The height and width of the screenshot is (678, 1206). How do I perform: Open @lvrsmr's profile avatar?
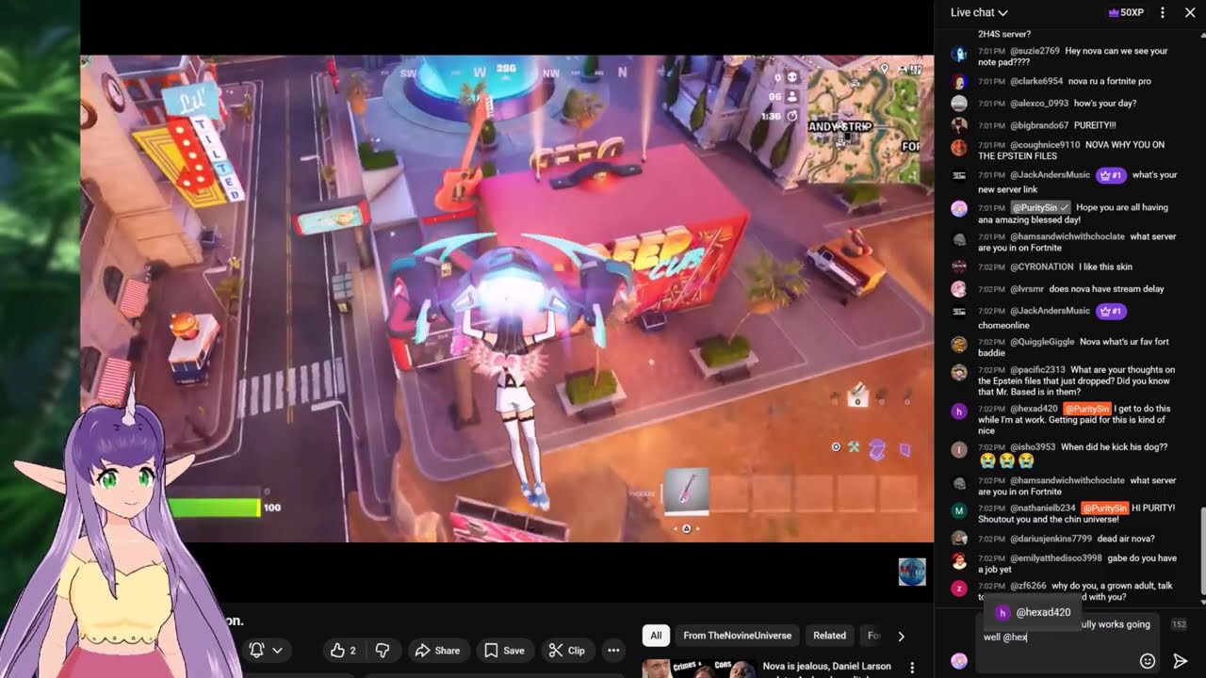[959, 289]
